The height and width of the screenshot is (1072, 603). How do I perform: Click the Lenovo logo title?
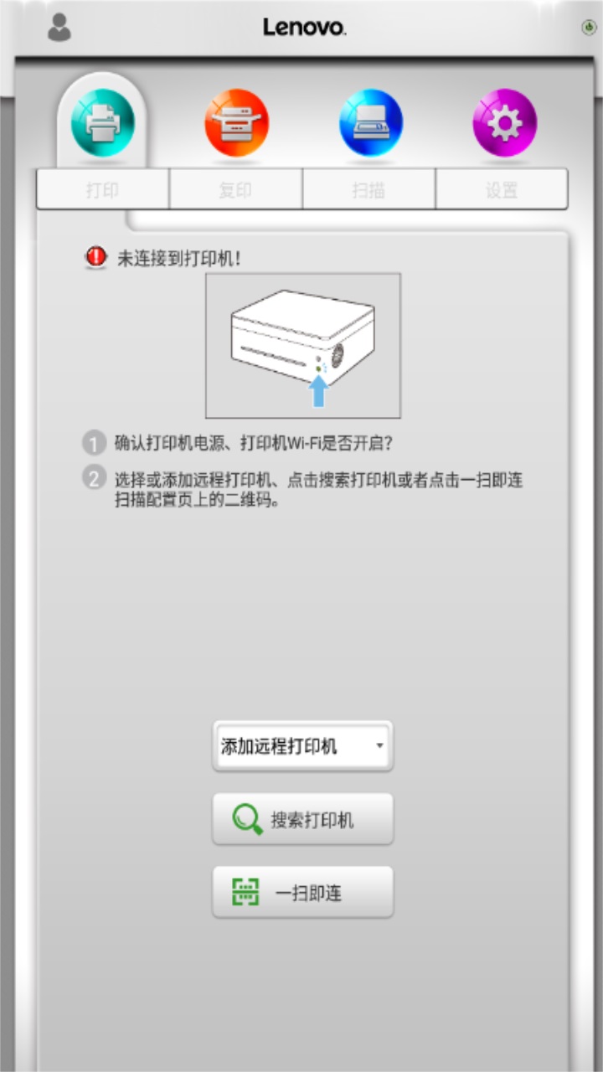tap(305, 27)
